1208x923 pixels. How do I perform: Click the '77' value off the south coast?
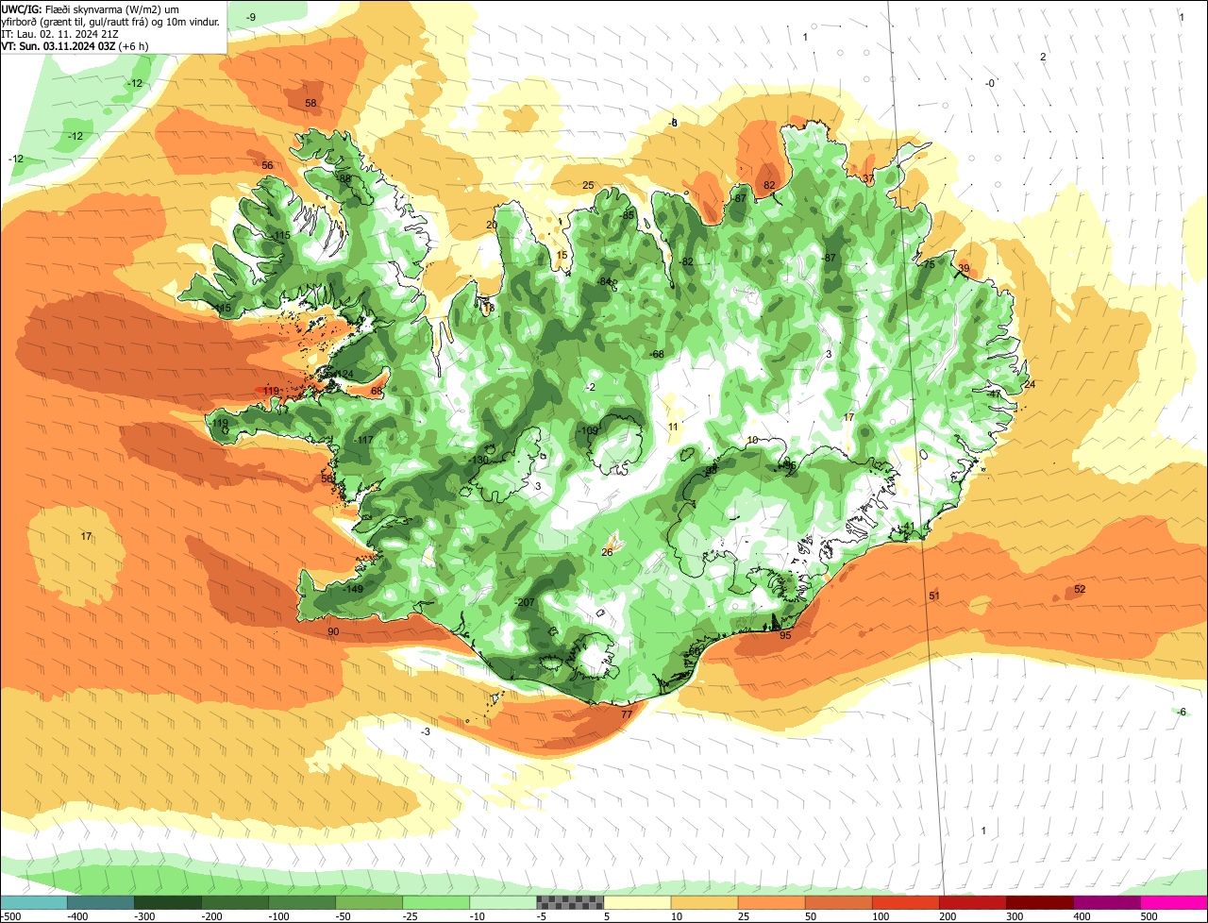[627, 714]
